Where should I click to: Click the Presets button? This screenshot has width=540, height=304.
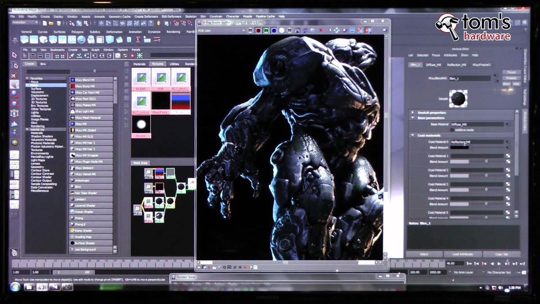tap(511, 78)
